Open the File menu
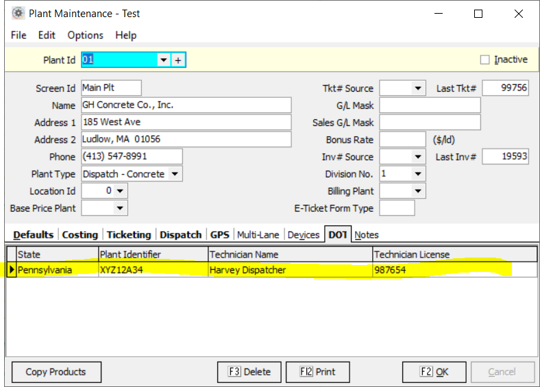540x387 pixels. pyautogui.click(x=19, y=35)
